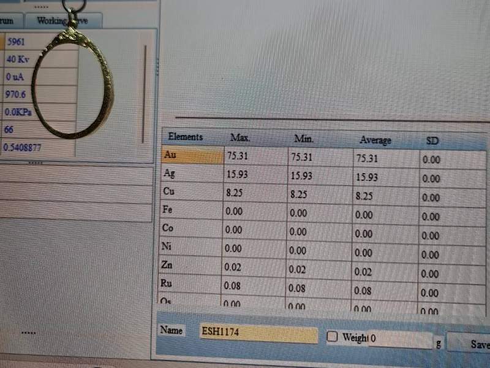Screen dimensions: 490x368
Task: Click the vertical scrollbar in parameter panel
Action: pos(145,92)
